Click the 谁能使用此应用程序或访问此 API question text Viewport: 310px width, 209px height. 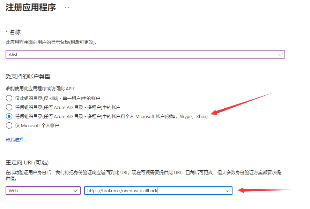tap(40, 89)
